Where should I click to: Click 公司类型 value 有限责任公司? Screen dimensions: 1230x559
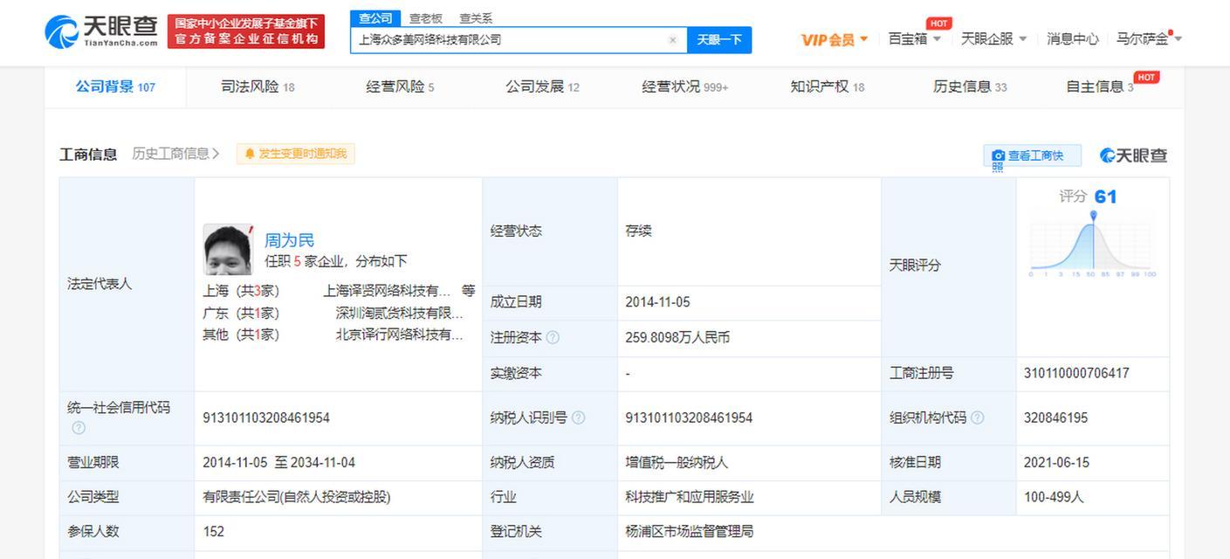[296, 497]
